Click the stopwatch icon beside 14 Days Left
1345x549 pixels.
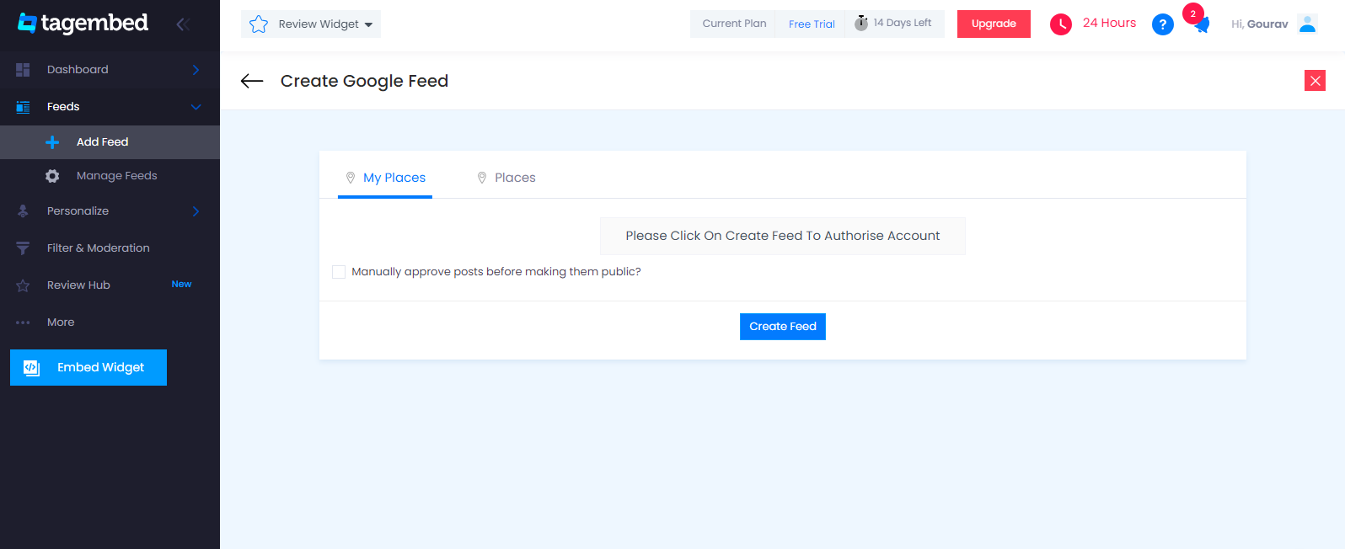pos(861,23)
